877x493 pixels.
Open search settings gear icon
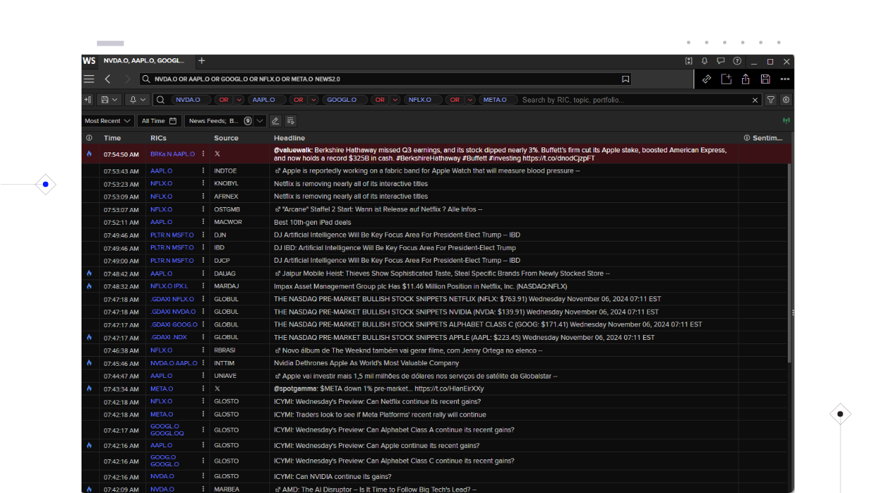coord(786,100)
